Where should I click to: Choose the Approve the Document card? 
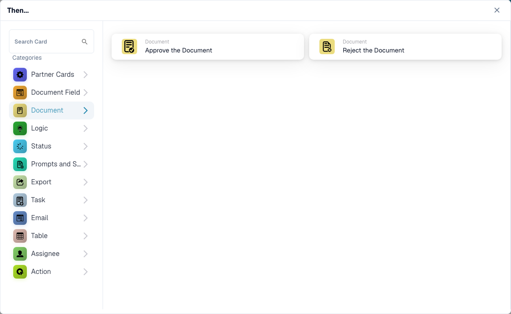(208, 47)
